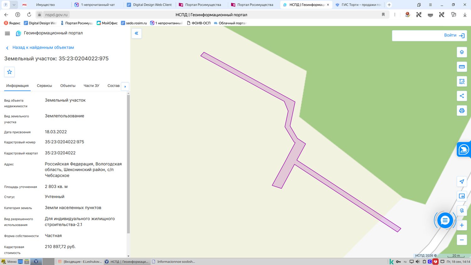Click the info panel vertical scrollbar

pos(128,164)
